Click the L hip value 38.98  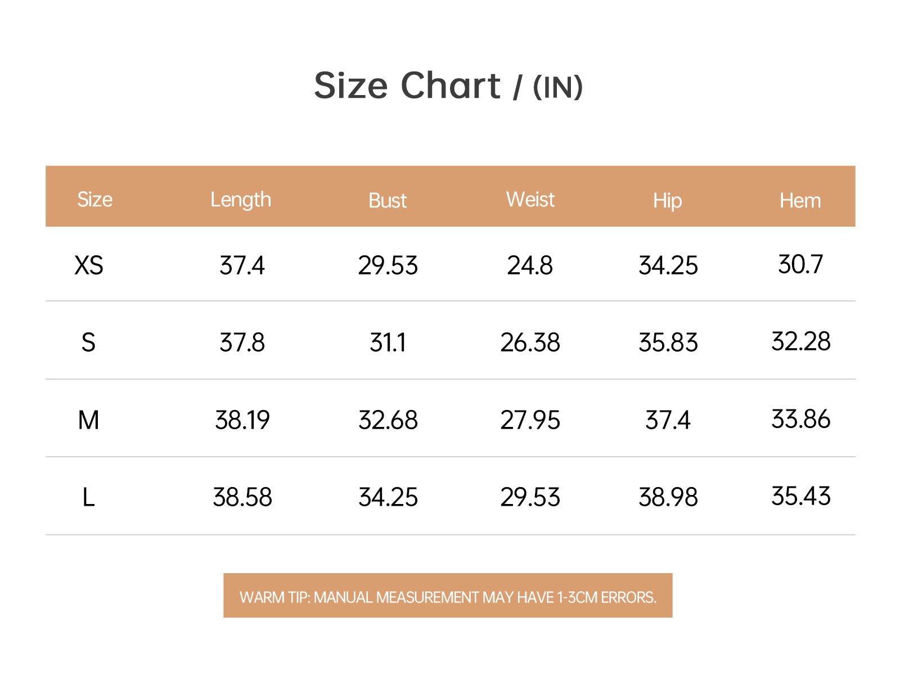[668, 497]
